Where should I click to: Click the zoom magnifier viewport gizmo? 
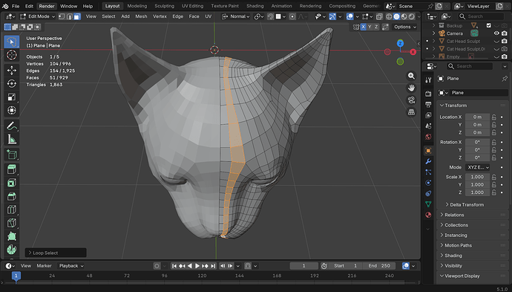[411, 76]
